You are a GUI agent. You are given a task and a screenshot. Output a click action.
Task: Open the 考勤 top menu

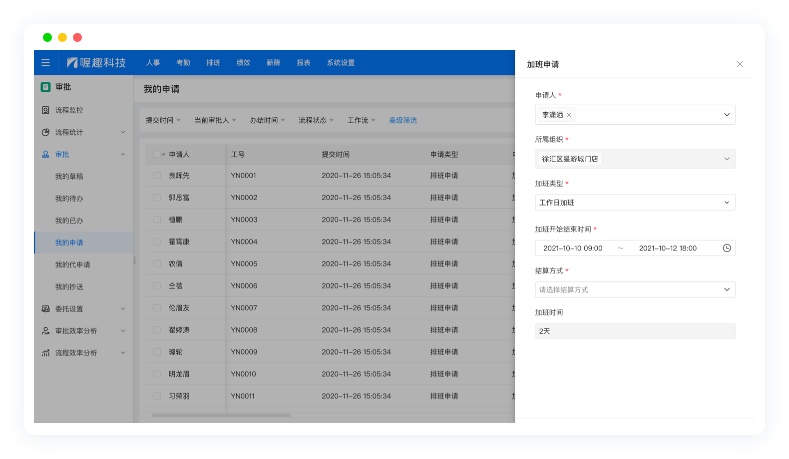[183, 62]
